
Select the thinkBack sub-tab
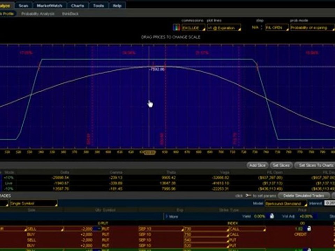(70, 14)
